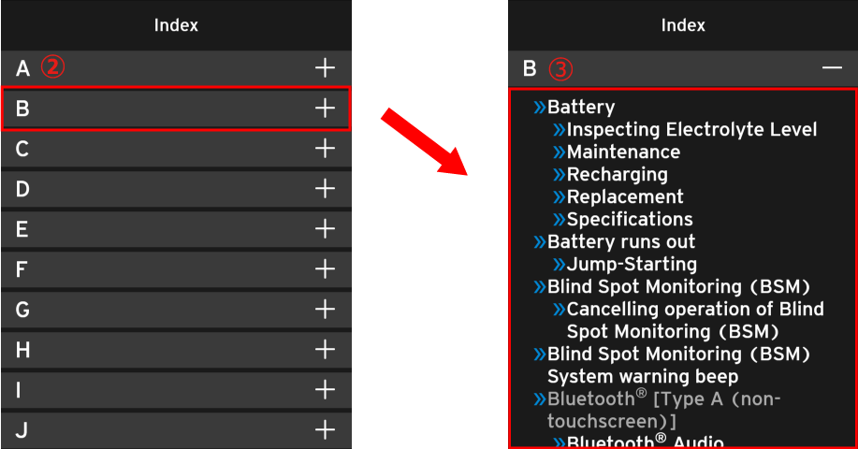Viewport: 858px width, 449px height.
Task: Open Inspecting Electrolyte Level link
Action: pos(691,130)
